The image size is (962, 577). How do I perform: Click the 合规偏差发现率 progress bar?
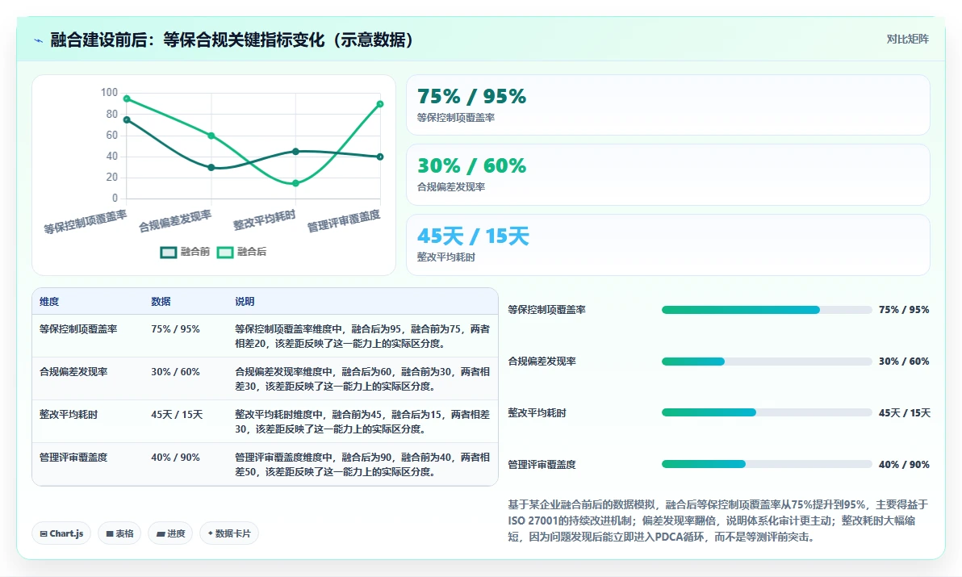[x=767, y=362]
